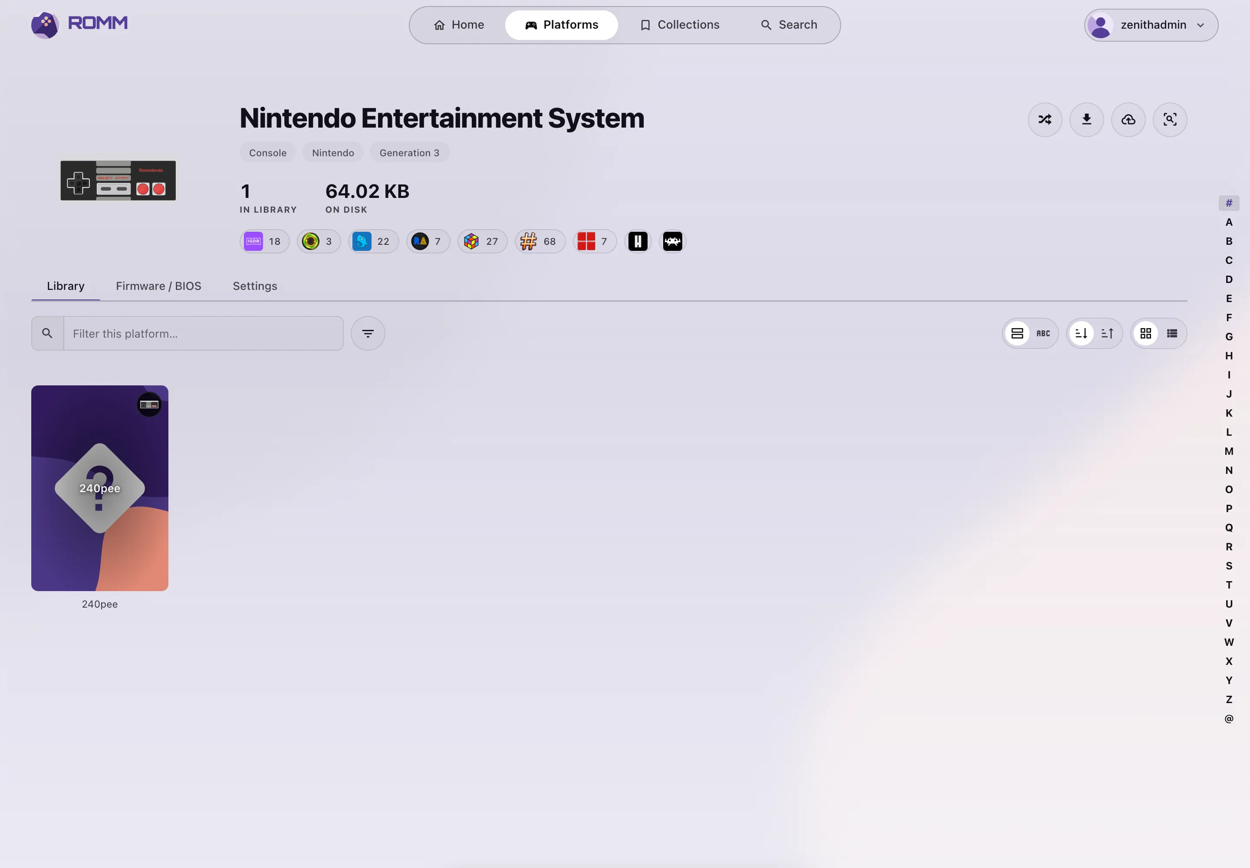Screen dimensions: 1250x868
Task: Switch to the Library tab
Action: tap(65, 286)
